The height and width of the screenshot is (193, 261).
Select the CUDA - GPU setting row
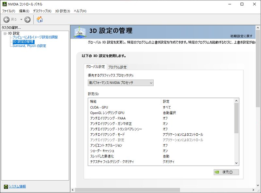tap(161, 107)
